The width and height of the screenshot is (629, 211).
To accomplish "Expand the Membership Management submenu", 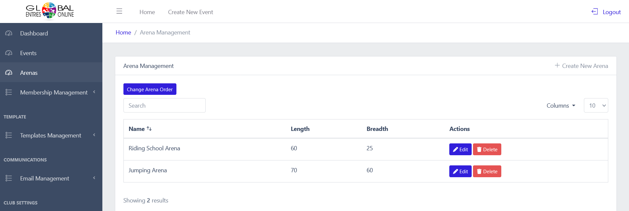I will pos(94,92).
